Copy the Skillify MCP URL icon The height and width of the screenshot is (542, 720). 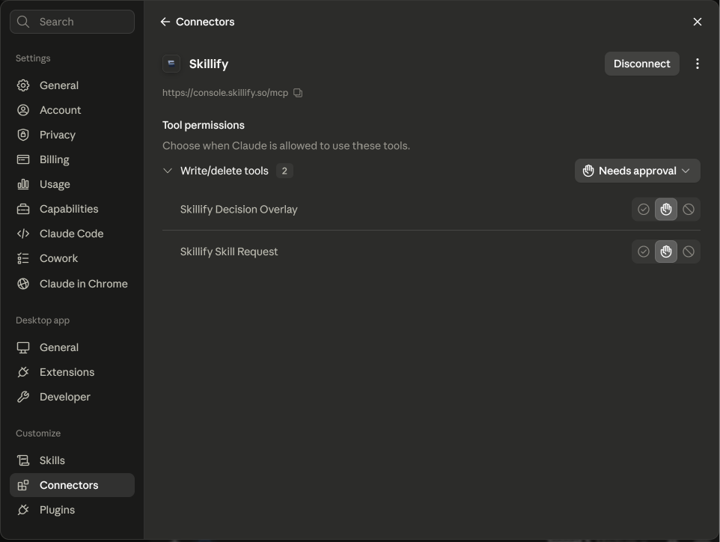(x=298, y=93)
